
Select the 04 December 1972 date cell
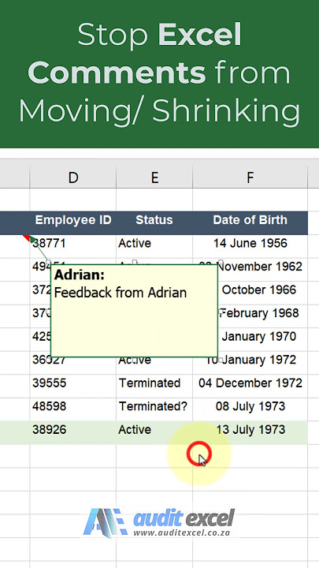coord(250,383)
